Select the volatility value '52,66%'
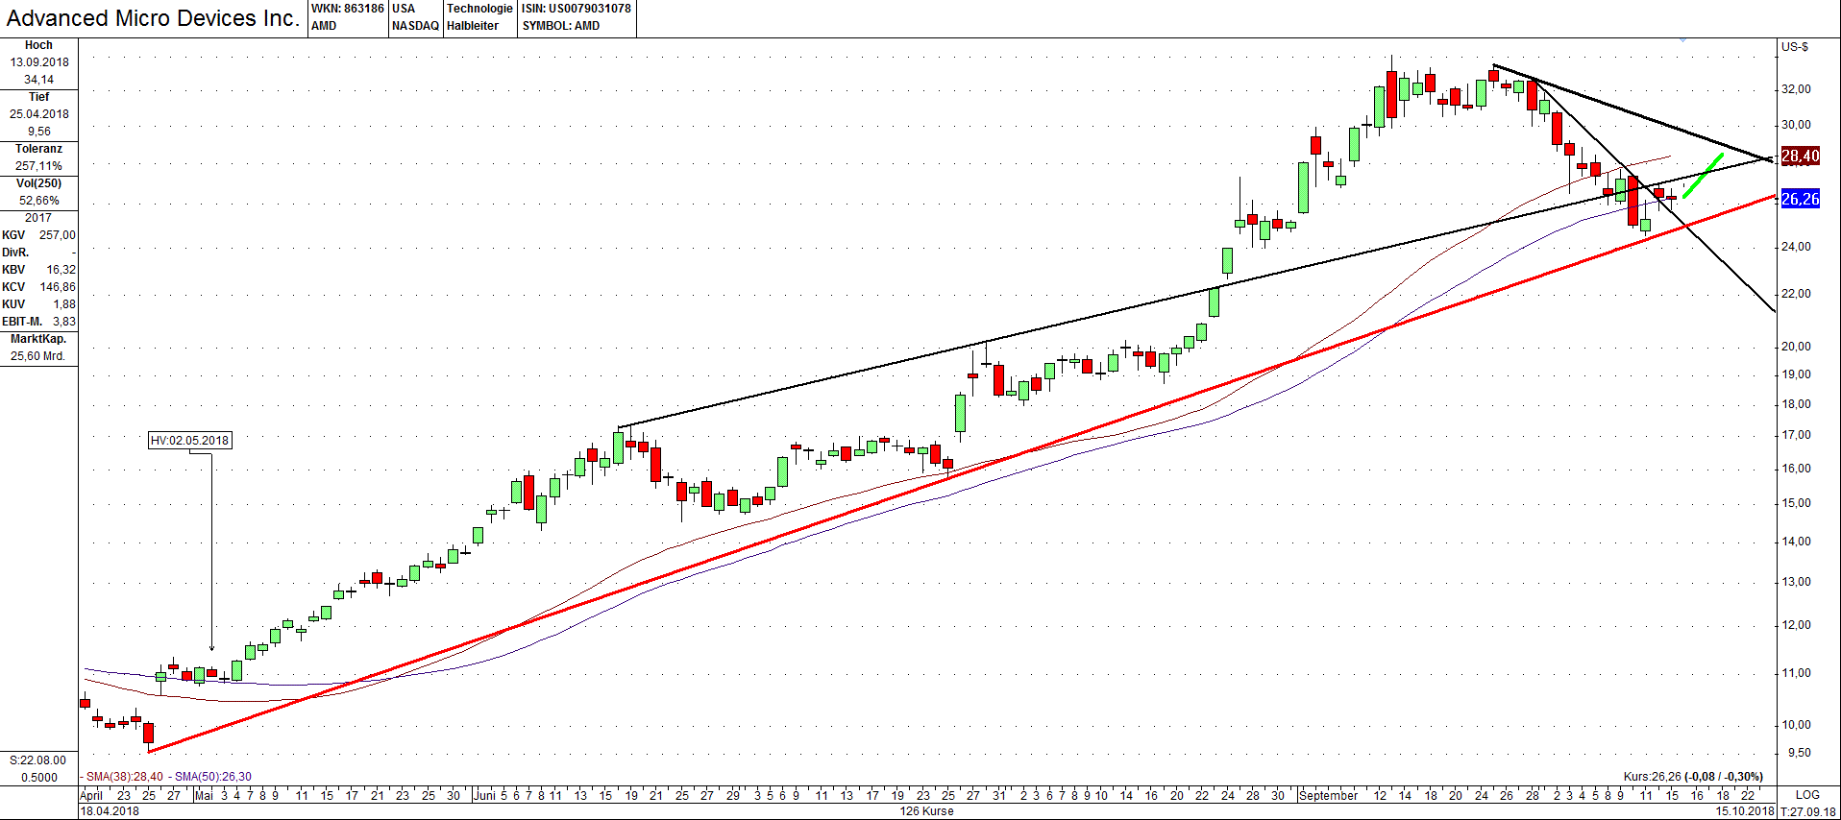 [x=39, y=201]
